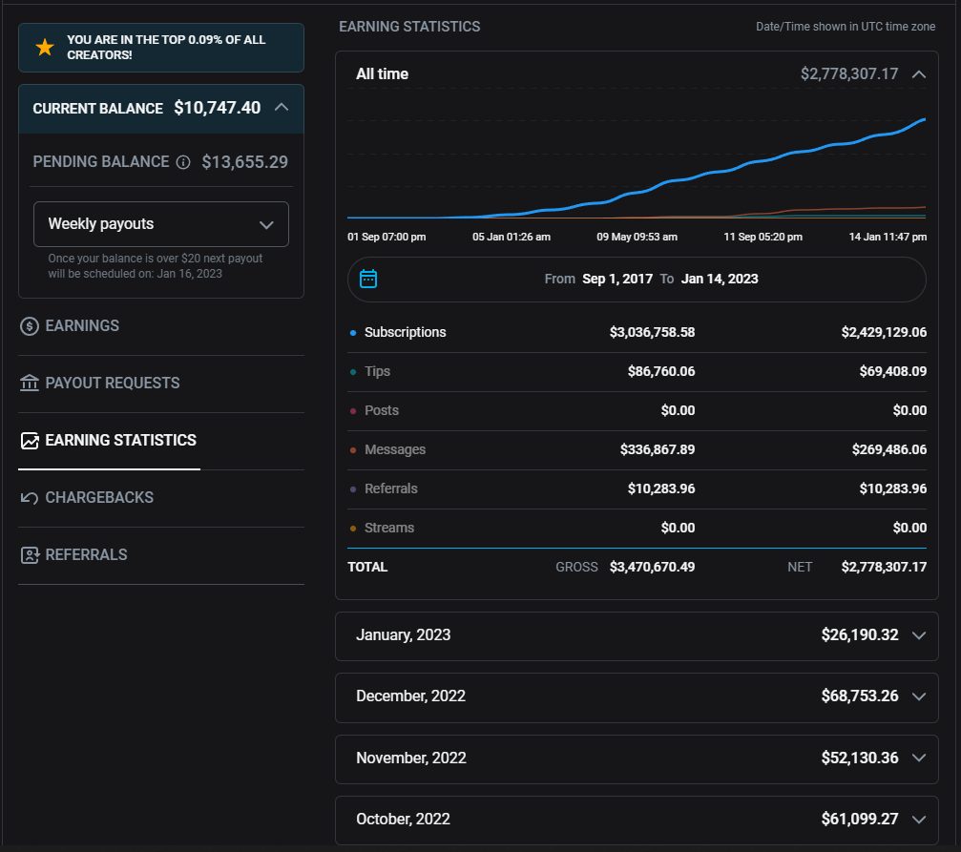Click the Messages legend label
The image size is (961, 852).
click(395, 449)
